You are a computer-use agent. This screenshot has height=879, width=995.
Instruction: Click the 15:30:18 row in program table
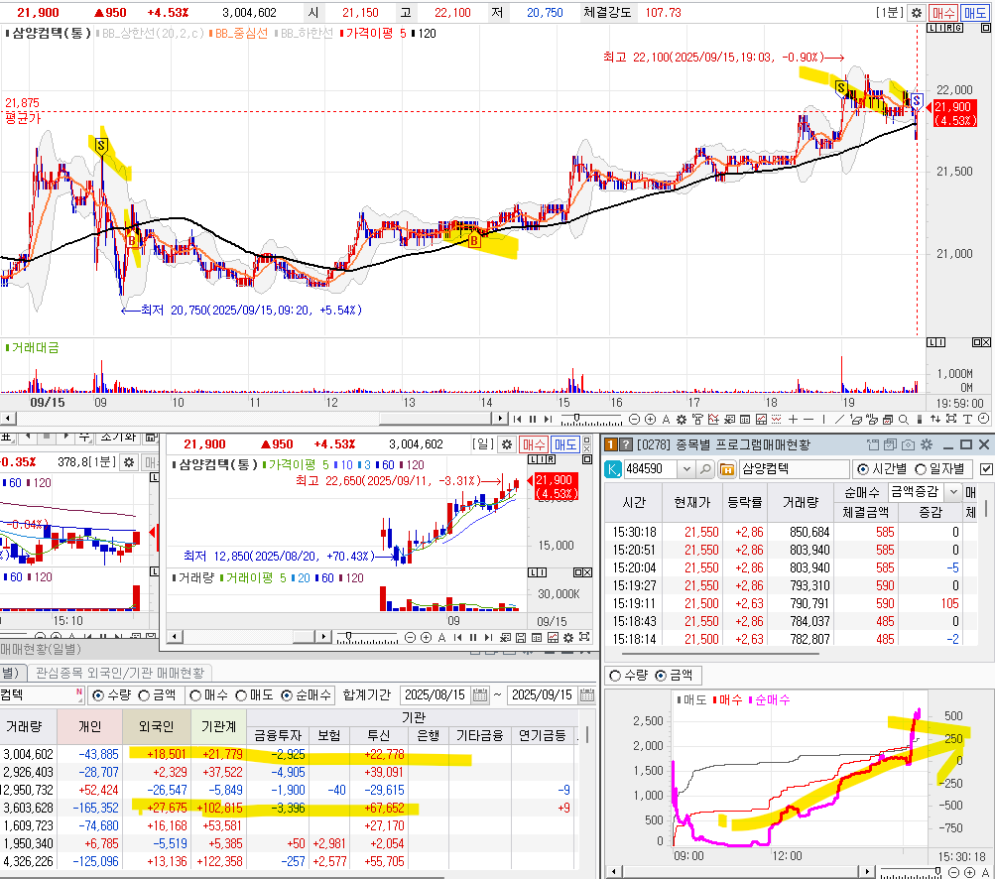(791, 532)
